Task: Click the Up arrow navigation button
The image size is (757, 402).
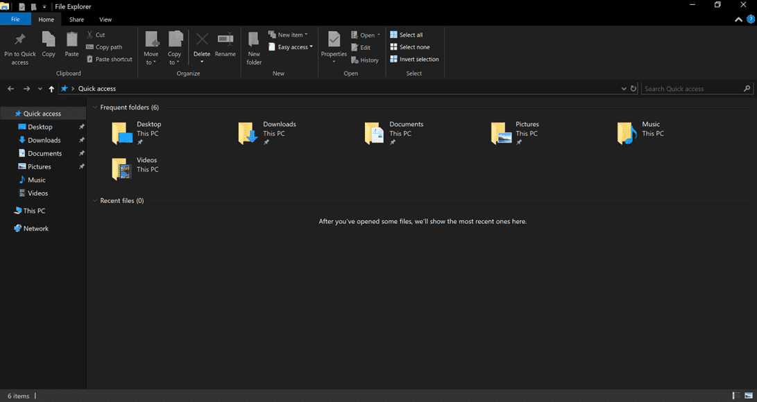Action: (51, 89)
